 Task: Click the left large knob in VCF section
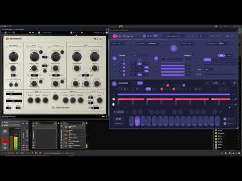point(77,57)
